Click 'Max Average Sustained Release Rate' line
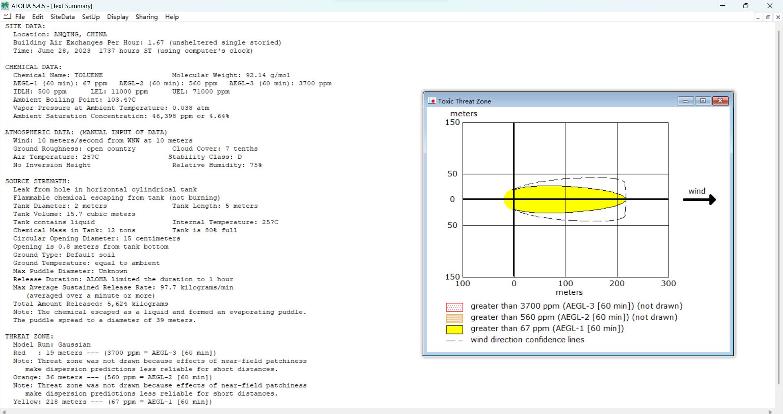Viewport: 783px width, 414px height. 123,287
